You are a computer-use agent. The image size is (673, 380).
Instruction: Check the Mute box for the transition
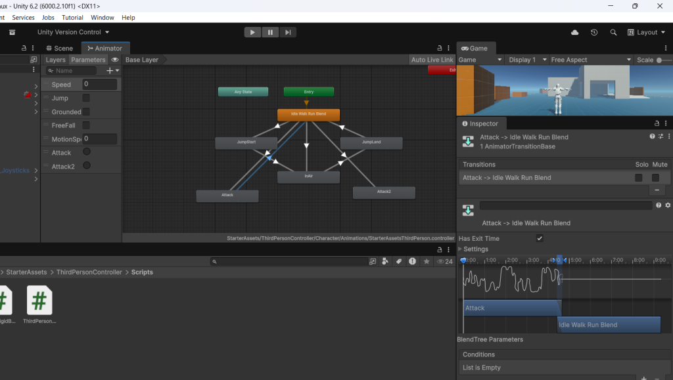point(655,178)
